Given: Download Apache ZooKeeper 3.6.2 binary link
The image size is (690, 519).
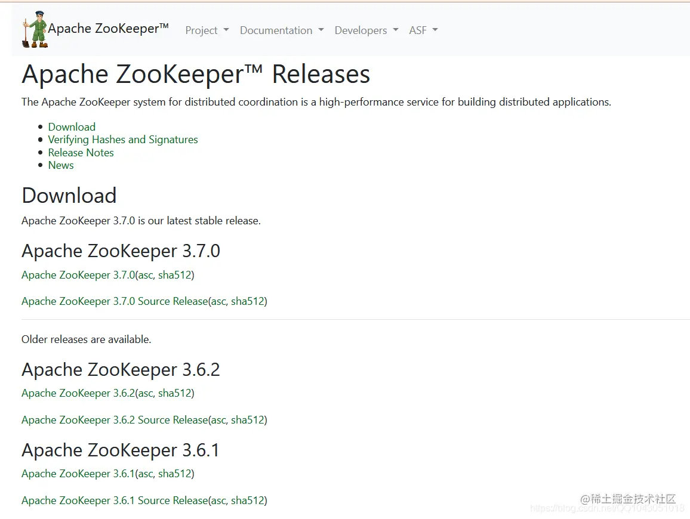Looking at the screenshot, I should (78, 393).
